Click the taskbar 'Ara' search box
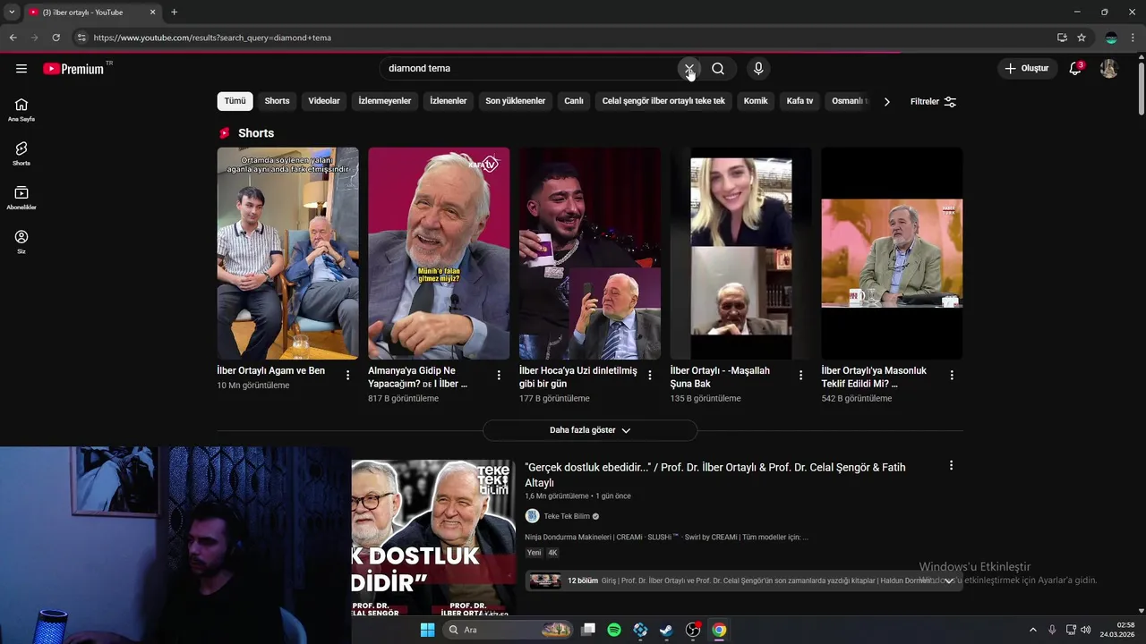This screenshot has height=644, width=1146. pyautogui.click(x=508, y=630)
